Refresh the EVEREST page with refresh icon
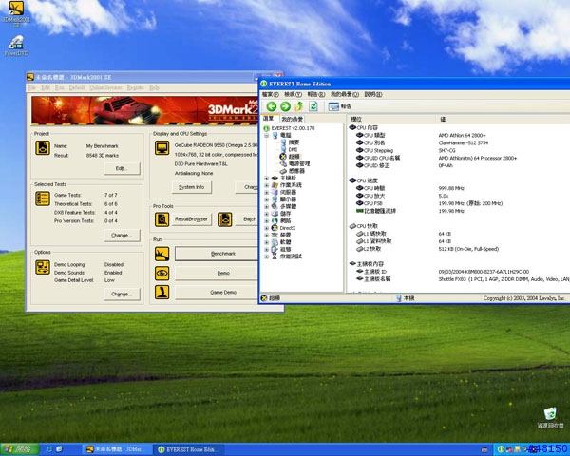Screen dimensions: 570x456 coord(313,106)
